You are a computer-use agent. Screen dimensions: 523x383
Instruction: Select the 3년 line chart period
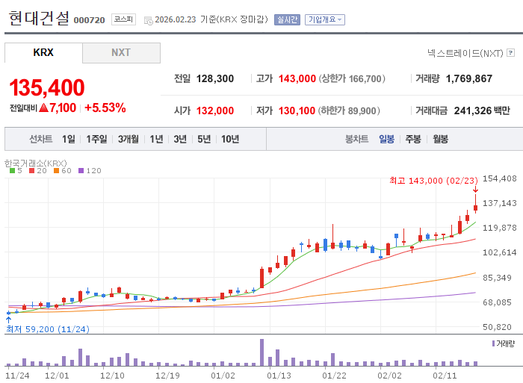click(x=180, y=139)
